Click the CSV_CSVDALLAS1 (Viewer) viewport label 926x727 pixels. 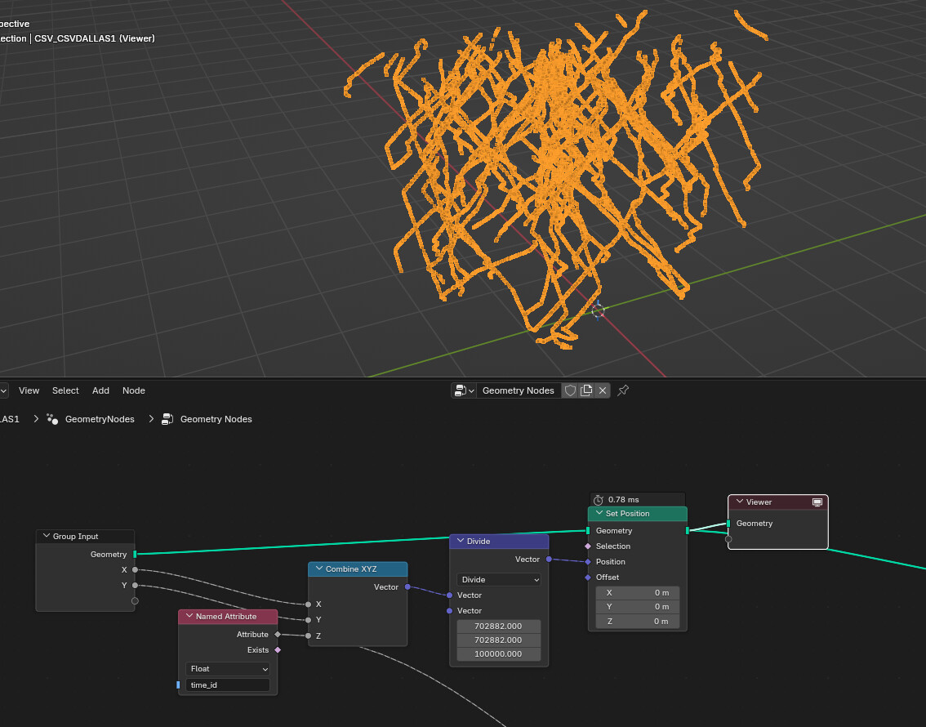tap(95, 38)
